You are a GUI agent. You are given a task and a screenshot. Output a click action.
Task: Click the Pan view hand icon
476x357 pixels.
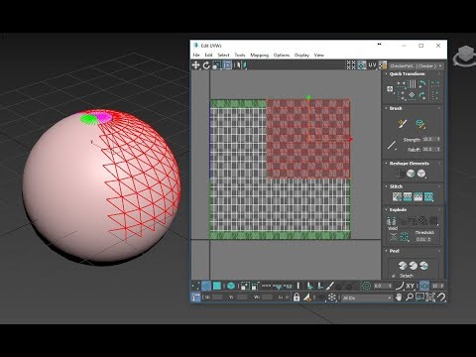tap(399, 297)
